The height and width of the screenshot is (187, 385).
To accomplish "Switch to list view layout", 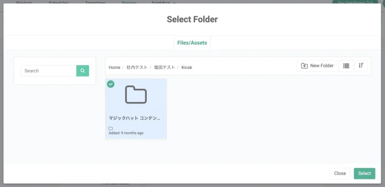I will tap(346, 66).
